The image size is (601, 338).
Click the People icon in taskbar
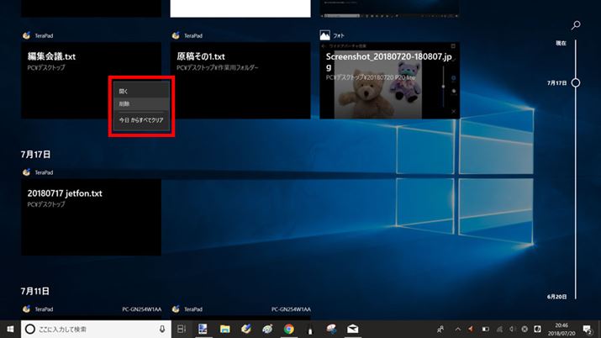click(440, 329)
